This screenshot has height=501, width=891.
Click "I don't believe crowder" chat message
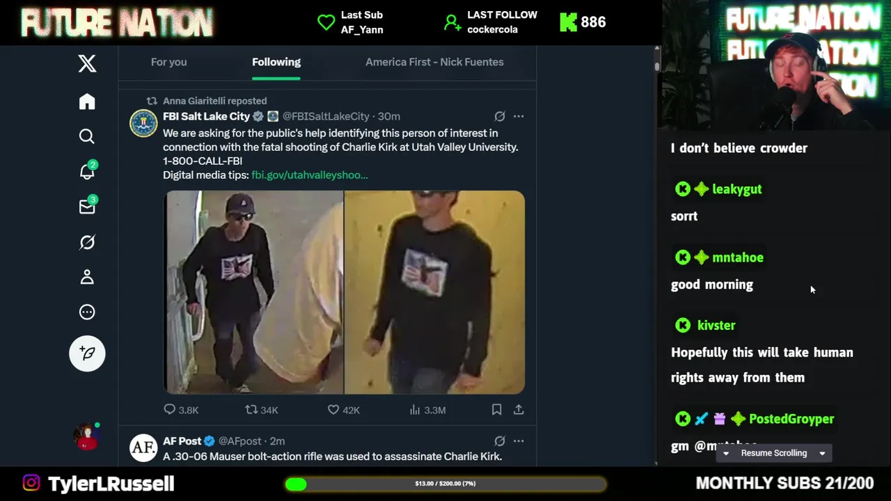739,148
